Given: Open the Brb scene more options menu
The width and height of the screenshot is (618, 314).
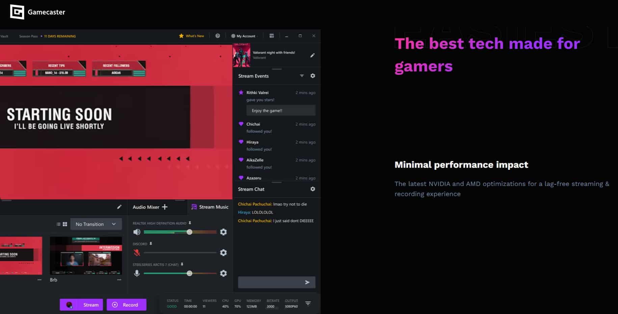Looking at the screenshot, I should coord(119,280).
